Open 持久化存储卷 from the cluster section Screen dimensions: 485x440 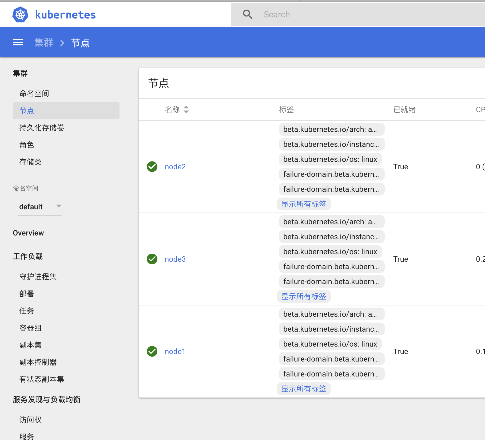tap(42, 128)
